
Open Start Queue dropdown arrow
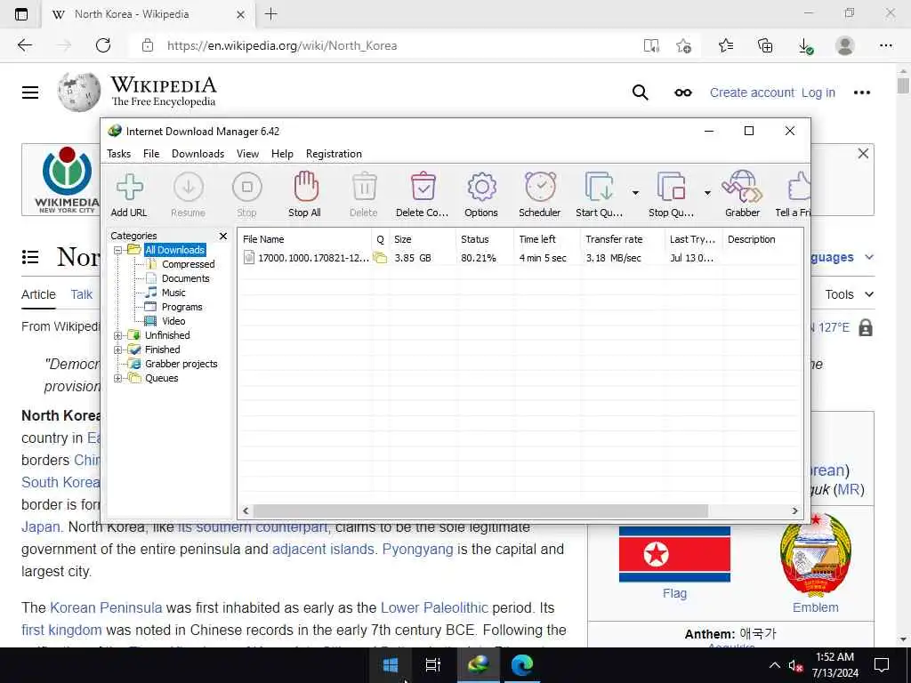pos(635,193)
